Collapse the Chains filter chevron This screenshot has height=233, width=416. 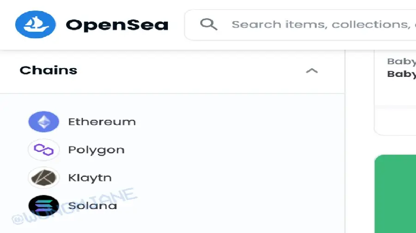click(312, 71)
